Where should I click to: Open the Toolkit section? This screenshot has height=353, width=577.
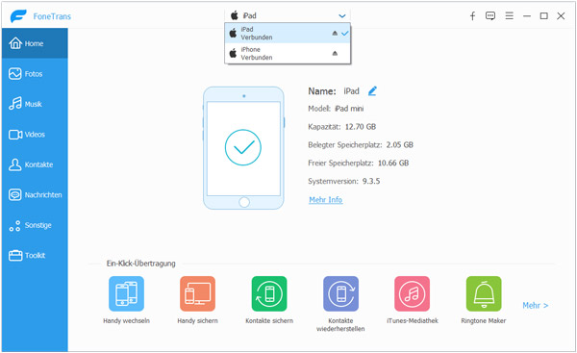click(x=35, y=255)
